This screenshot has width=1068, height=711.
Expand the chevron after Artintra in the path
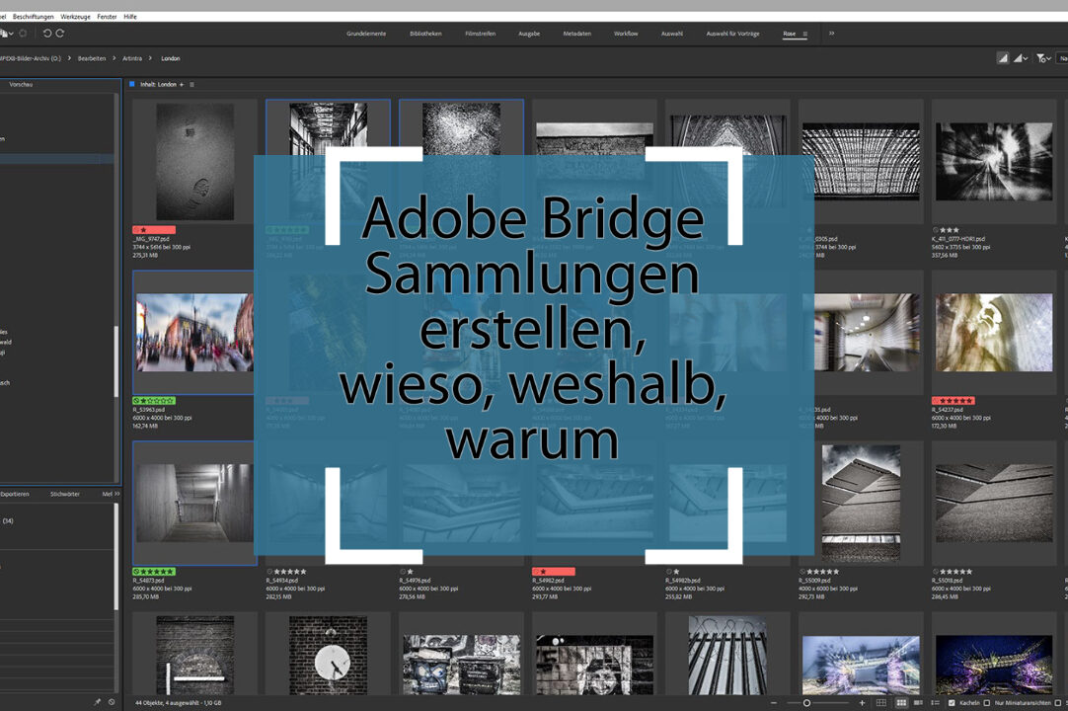tap(151, 58)
